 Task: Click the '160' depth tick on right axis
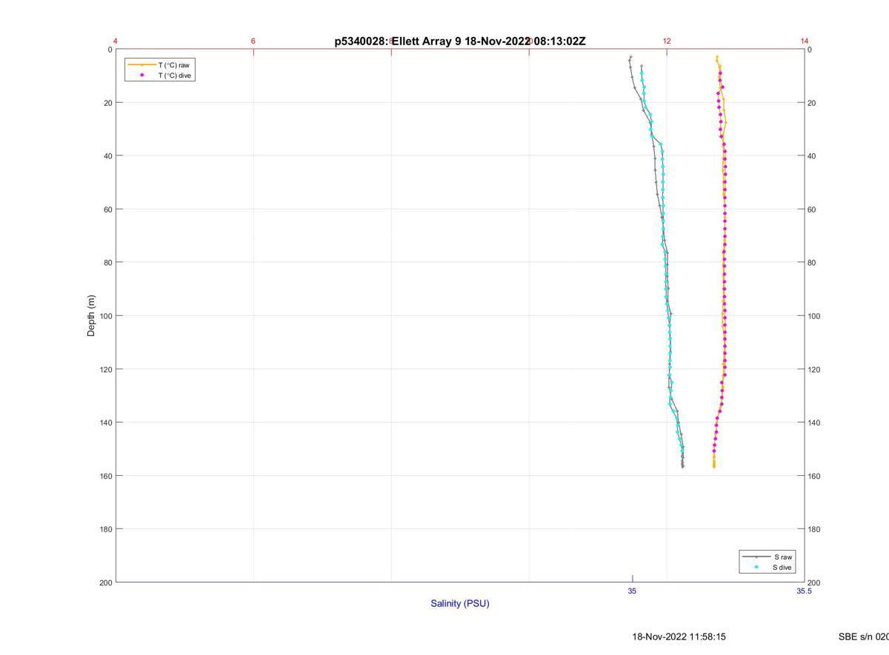pyautogui.click(x=814, y=476)
